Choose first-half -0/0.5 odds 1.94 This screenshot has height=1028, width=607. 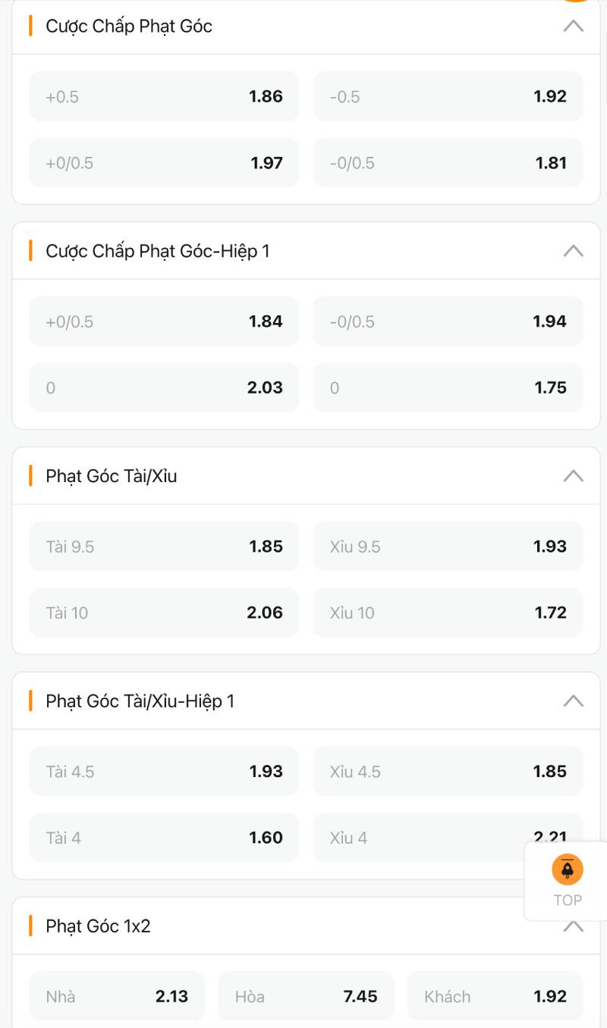tap(448, 321)
